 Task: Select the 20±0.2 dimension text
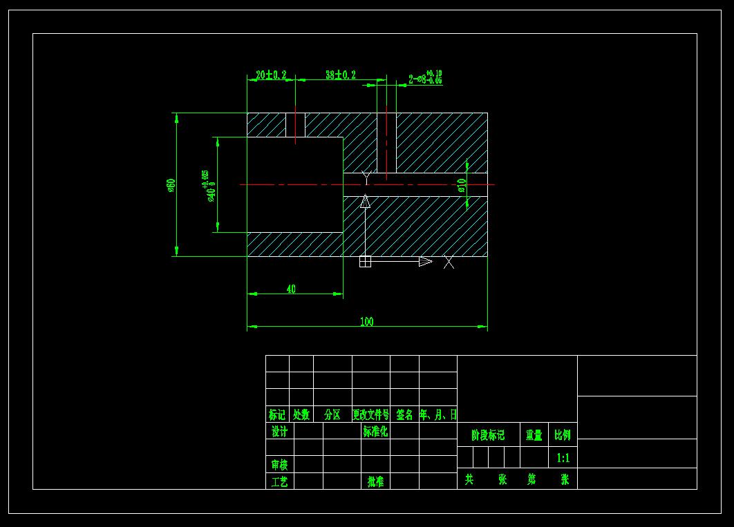click(271, 75)
